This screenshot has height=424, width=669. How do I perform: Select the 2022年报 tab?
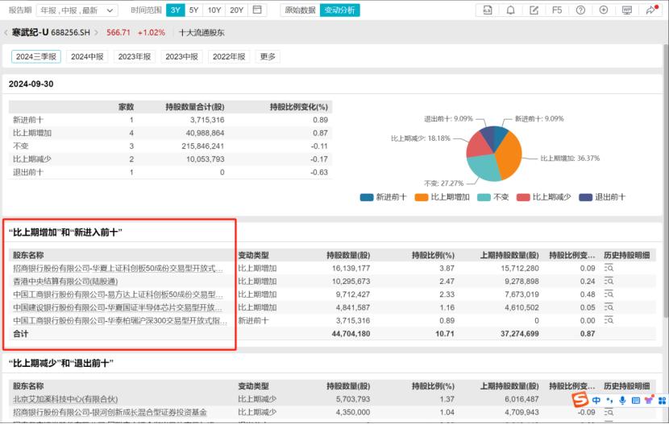(229, 56)
